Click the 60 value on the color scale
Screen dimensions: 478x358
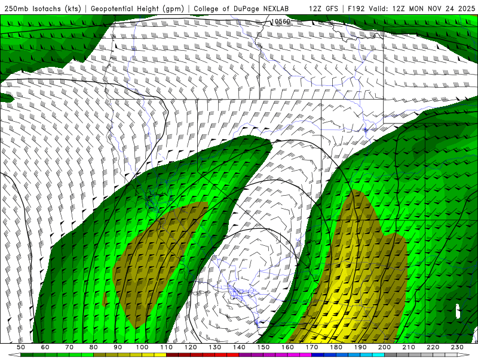click(x=45, y=347)
